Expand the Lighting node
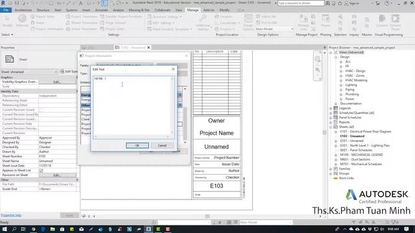This screenshot has height=233, width=415. coord(341,85)
